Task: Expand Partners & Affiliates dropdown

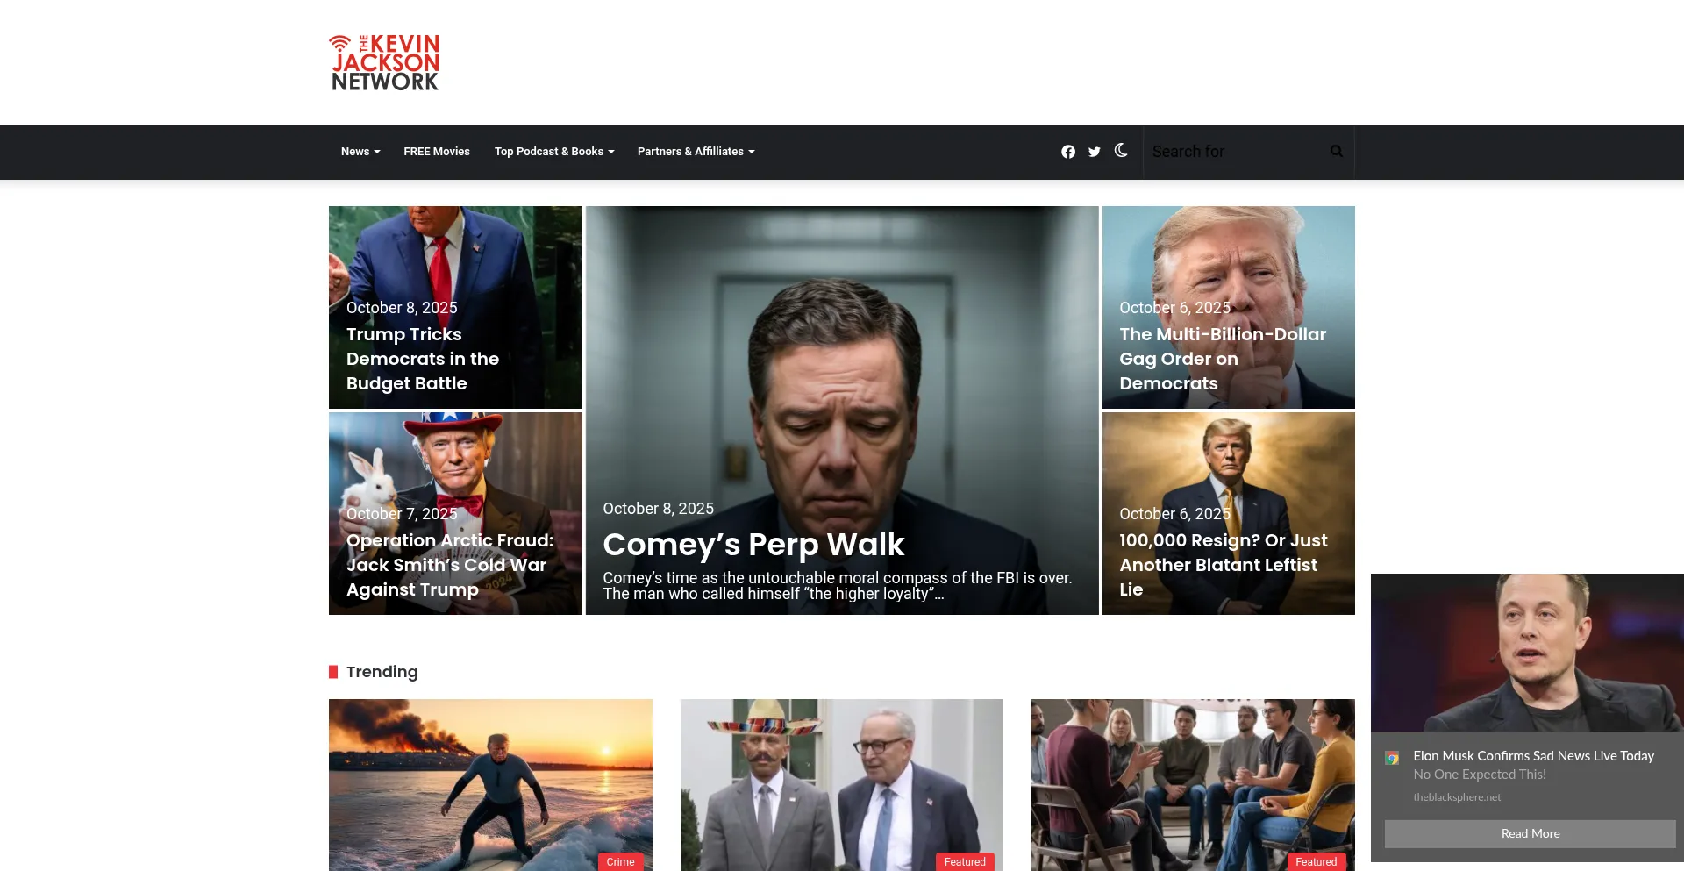Action: pyautogui.click(x=696, y=152)
